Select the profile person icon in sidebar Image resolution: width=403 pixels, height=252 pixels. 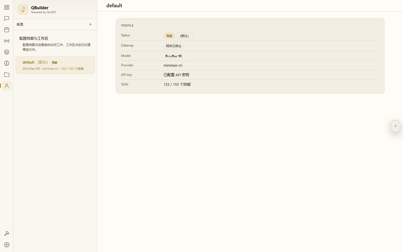click(x=7, y=86)
